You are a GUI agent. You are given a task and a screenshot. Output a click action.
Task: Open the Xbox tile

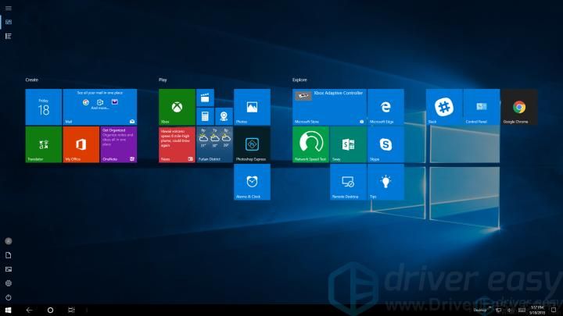click(x=177, y=107)
